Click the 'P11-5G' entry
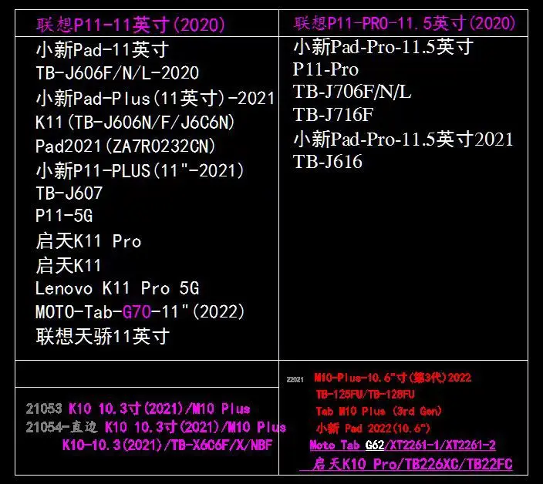This screenshot has height=484, width=543. click(64, 215)
